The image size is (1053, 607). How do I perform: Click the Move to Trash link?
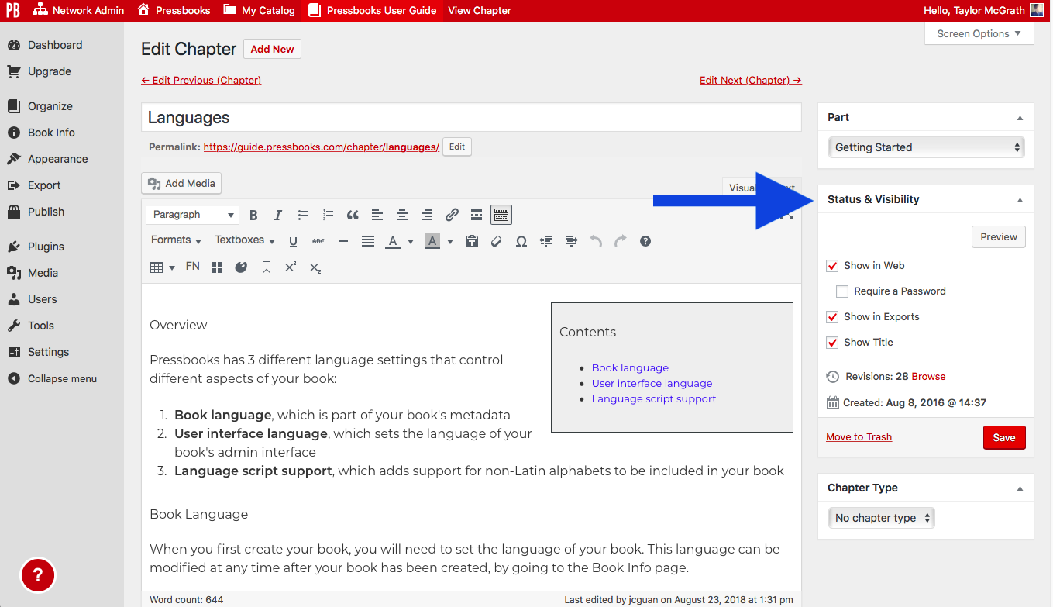point(859,437)
